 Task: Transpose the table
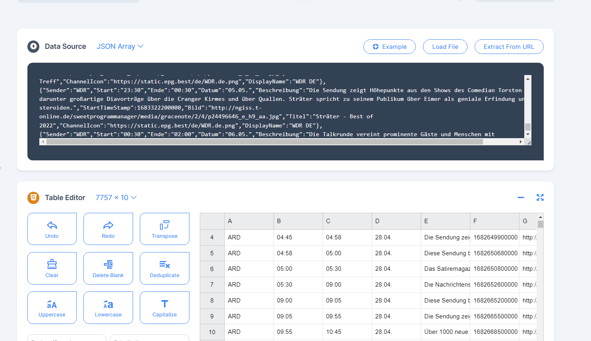(164, 229)
